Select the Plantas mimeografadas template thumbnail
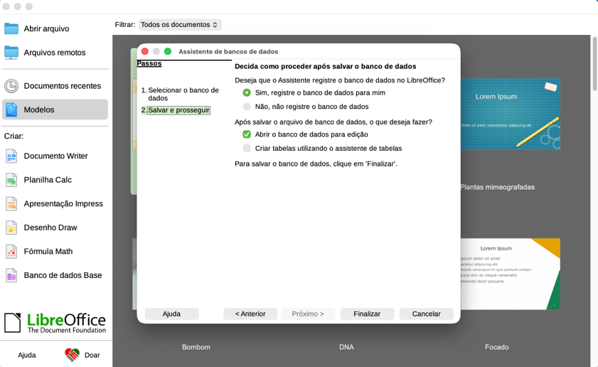 [511, 114]
